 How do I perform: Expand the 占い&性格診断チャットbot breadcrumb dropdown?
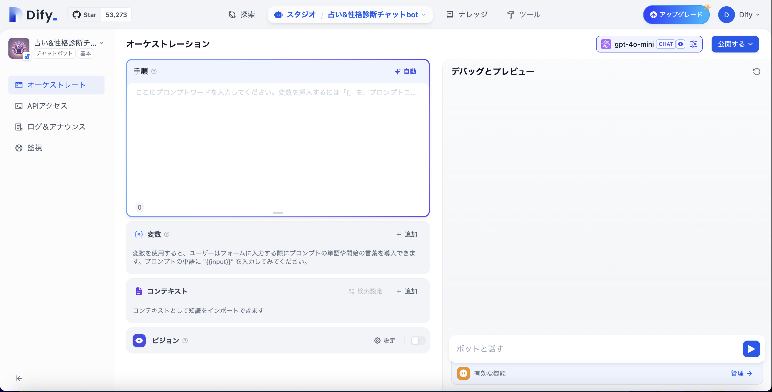(x=424, y=14)
